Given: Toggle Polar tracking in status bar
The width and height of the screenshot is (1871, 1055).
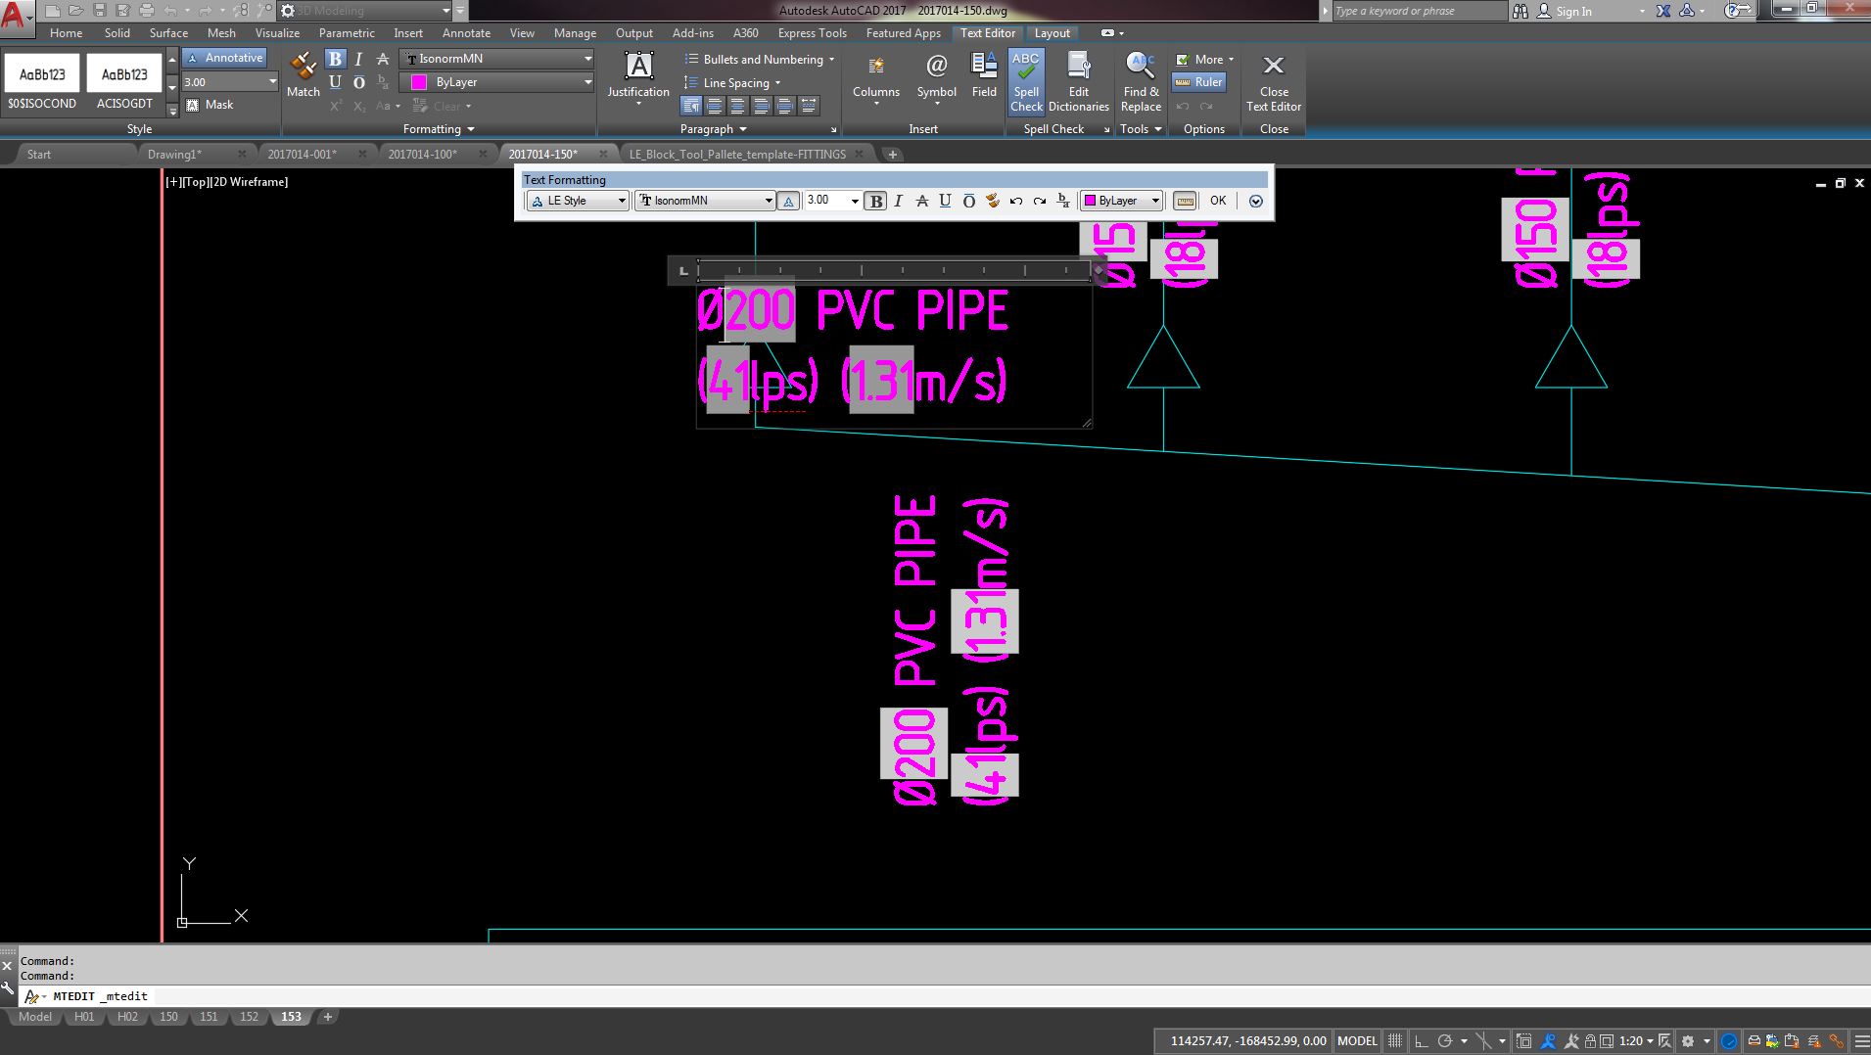Looking at the screenshot, I should tap(1444, 1040).
